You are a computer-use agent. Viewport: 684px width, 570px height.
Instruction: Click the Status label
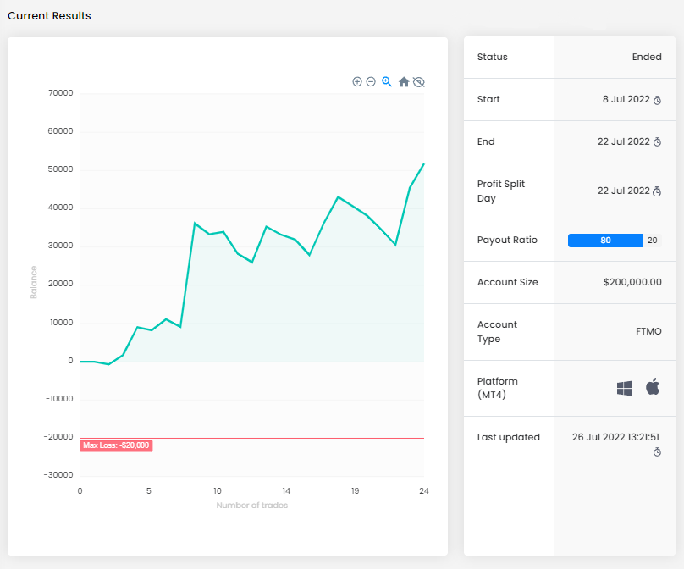click(492, 58)
